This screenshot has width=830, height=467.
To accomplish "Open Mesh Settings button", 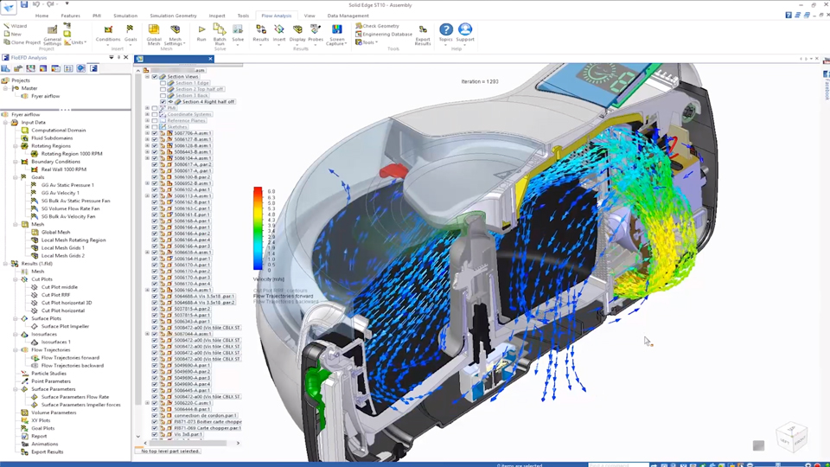I will 175,35.
